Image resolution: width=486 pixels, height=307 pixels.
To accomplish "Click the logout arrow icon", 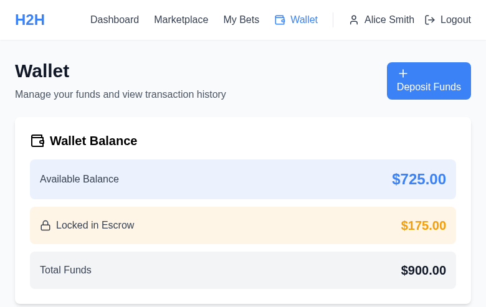I will pos(430,20).
